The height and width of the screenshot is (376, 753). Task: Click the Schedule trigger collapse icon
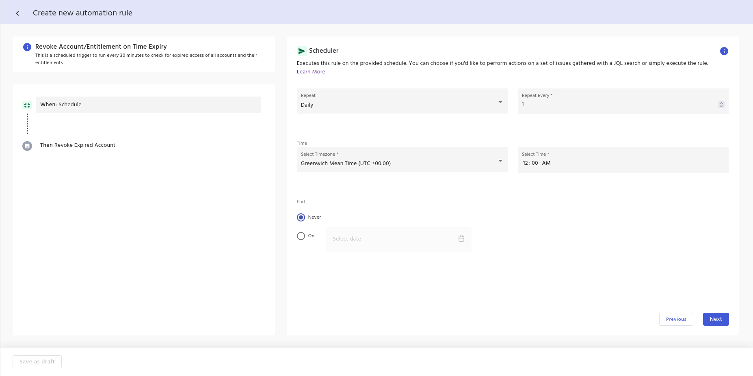[27, 105]
